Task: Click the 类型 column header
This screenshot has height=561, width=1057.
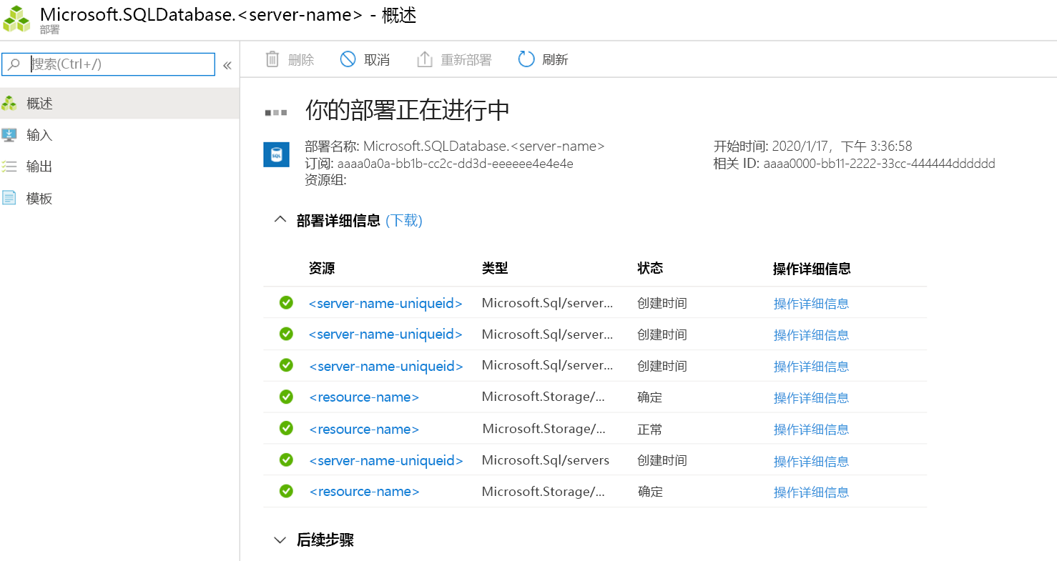Action: click(x=495, y=268)
